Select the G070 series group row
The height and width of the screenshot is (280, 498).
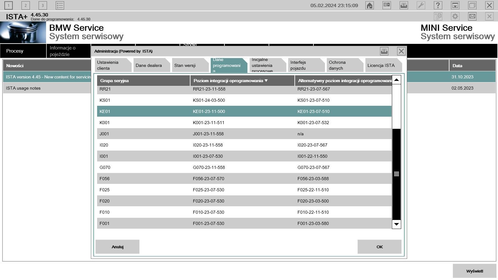pos(244,167)
